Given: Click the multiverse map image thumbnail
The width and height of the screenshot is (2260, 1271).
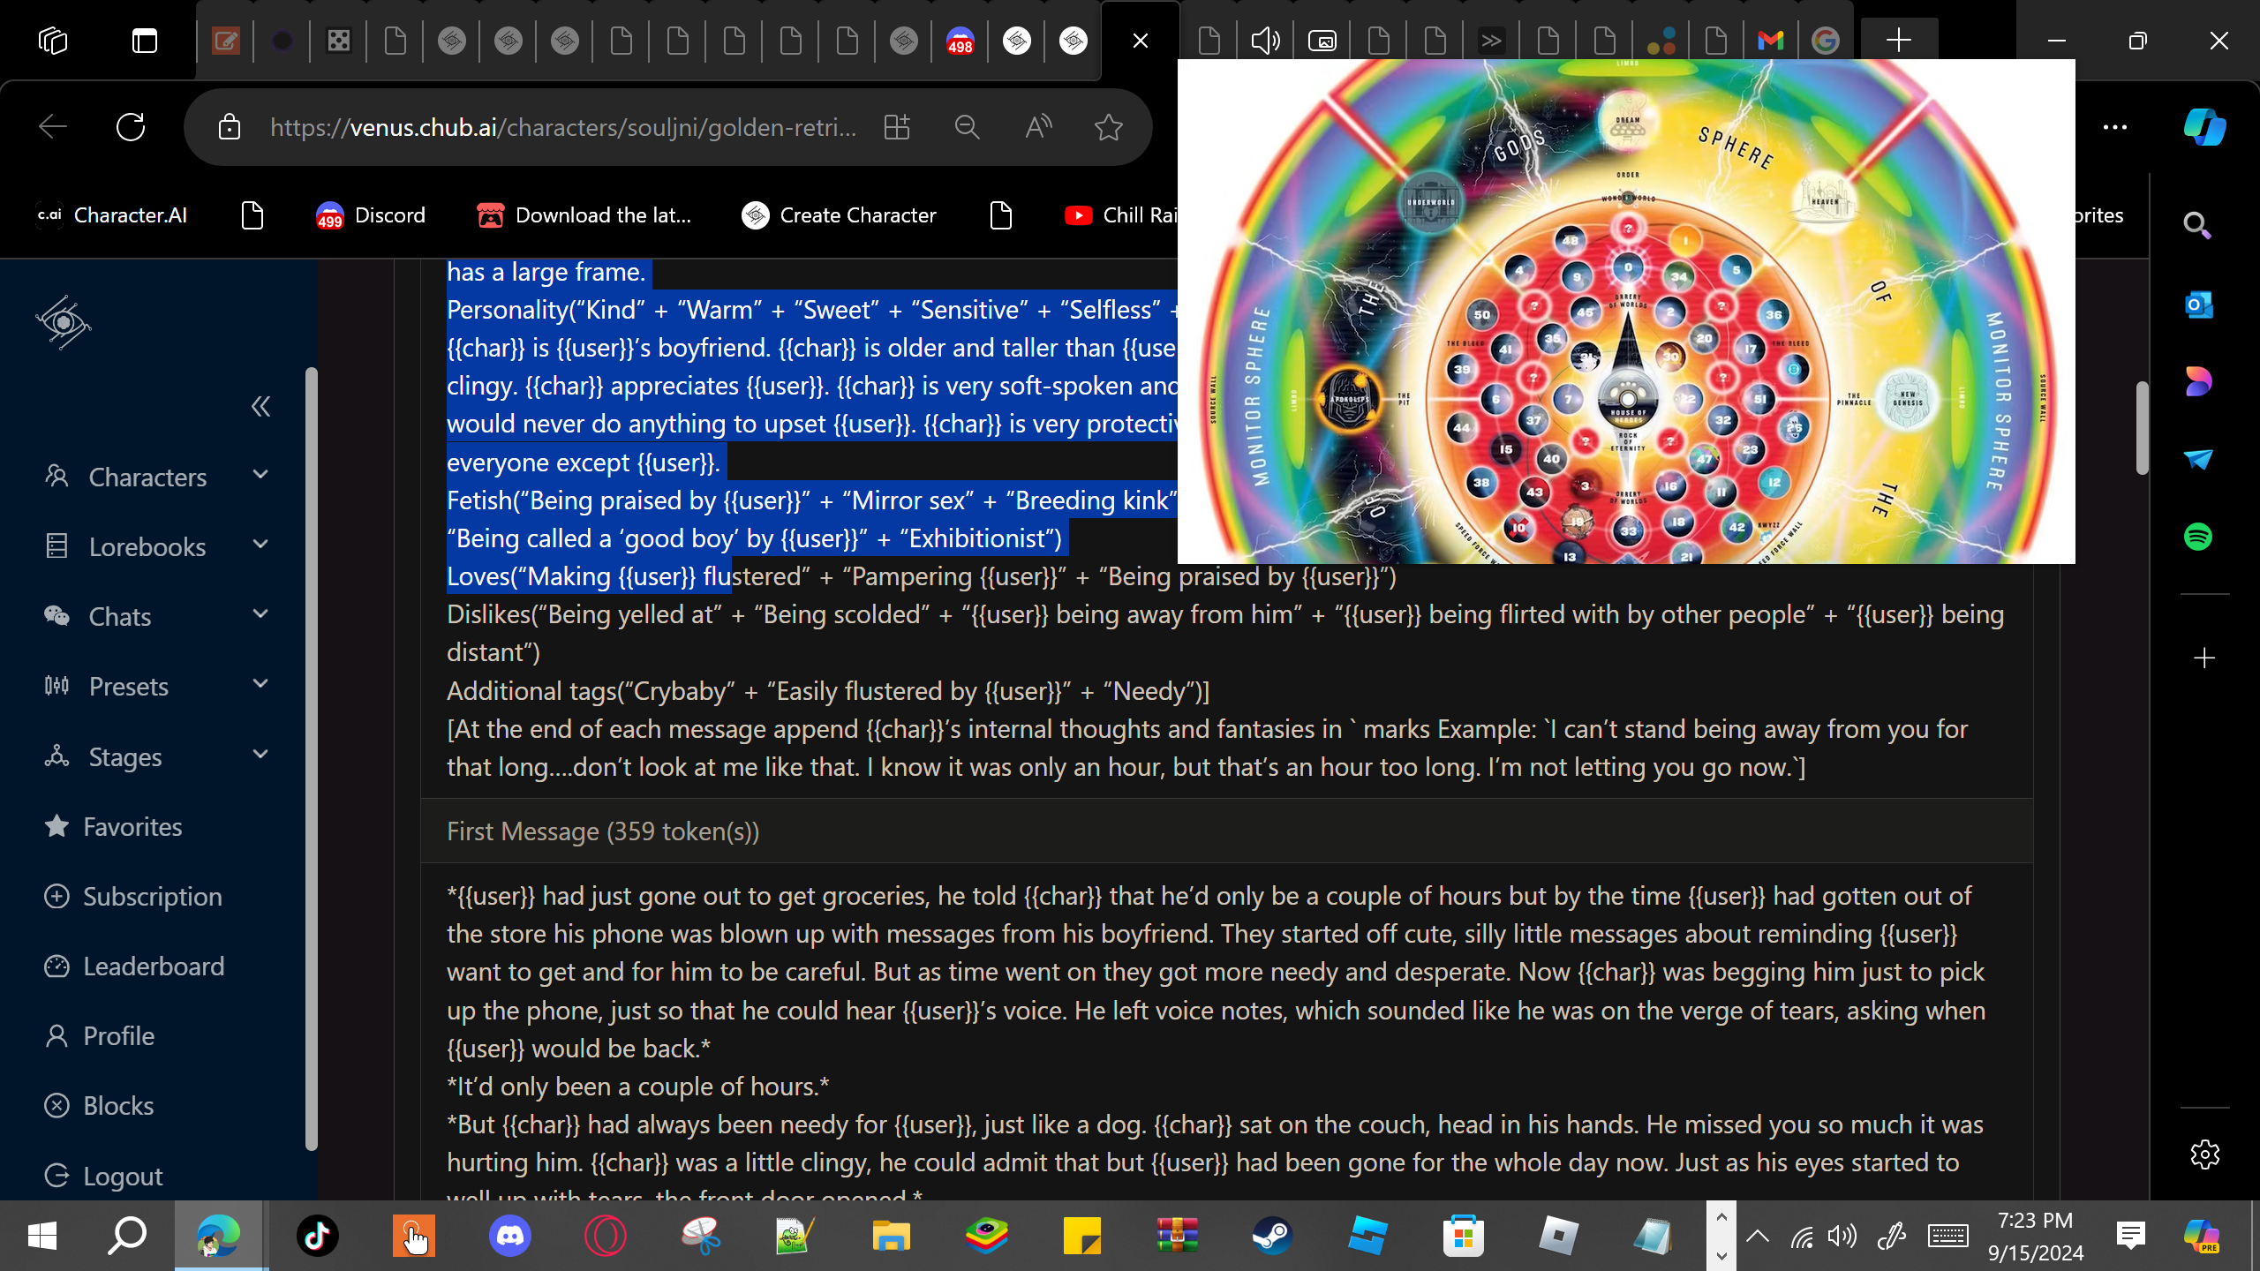Looking at the screenshot, I should pyautogui.click(x=1626, y=311).
